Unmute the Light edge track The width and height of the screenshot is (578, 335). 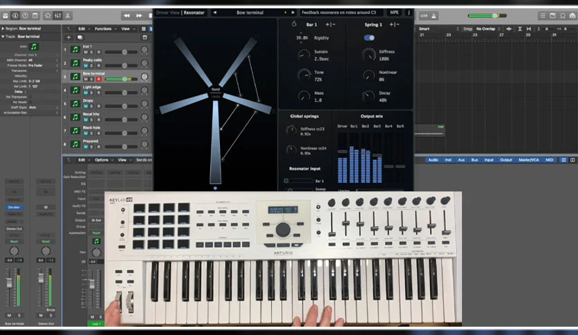[x=86, y=93]
